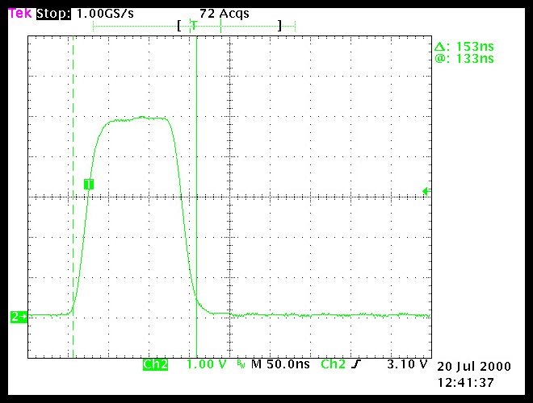
Task: Click the delta 153ns cursor readout
Action: [464, 47]
